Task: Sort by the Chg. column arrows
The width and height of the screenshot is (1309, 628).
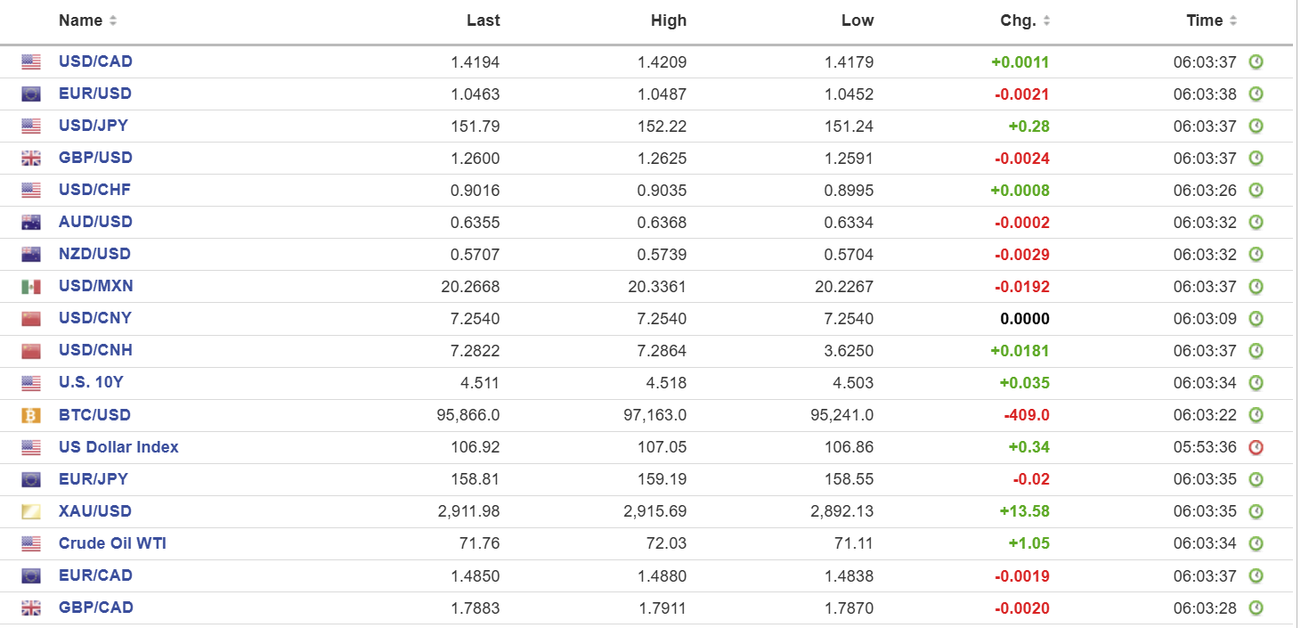Action: [x=1046, y=20]
